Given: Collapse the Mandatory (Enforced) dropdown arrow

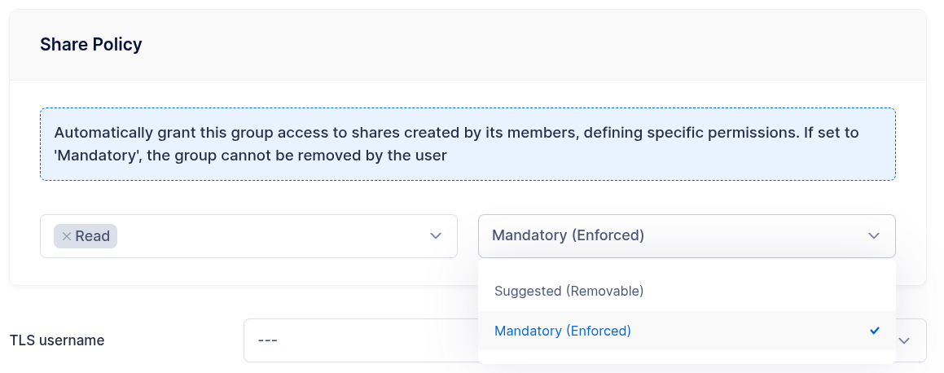Looking at the screenshot, I should click(874, 236).
